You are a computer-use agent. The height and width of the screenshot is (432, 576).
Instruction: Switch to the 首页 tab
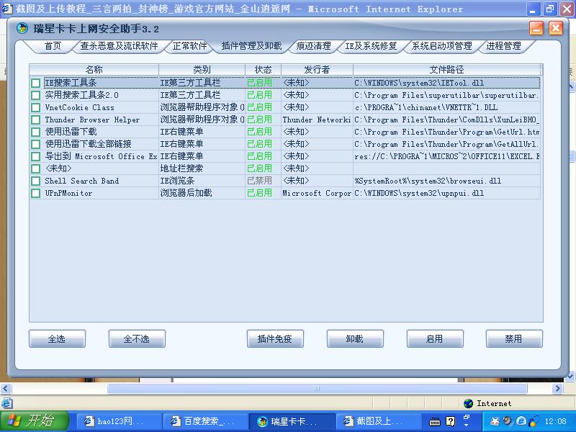pos(53,46)
